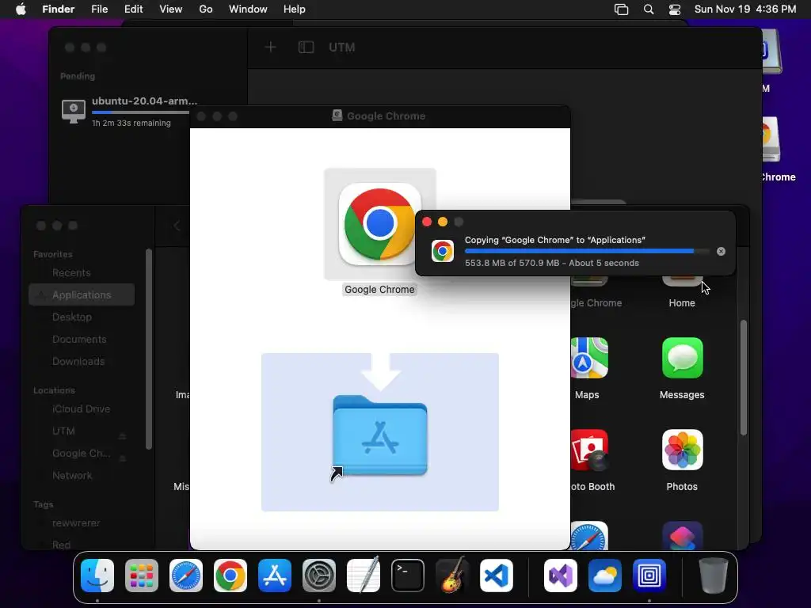Open UTM app in the Dock
Image resolution: width=811 pixels, height=608 pixels.
coord(649,576)
